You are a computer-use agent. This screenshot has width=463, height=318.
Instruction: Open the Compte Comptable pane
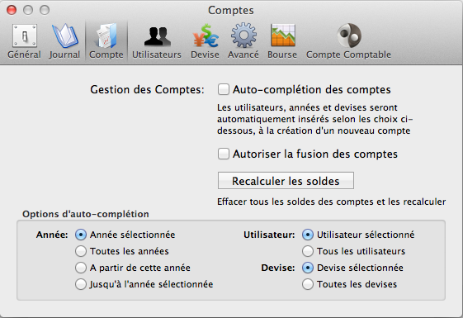(x=349, y=41)
